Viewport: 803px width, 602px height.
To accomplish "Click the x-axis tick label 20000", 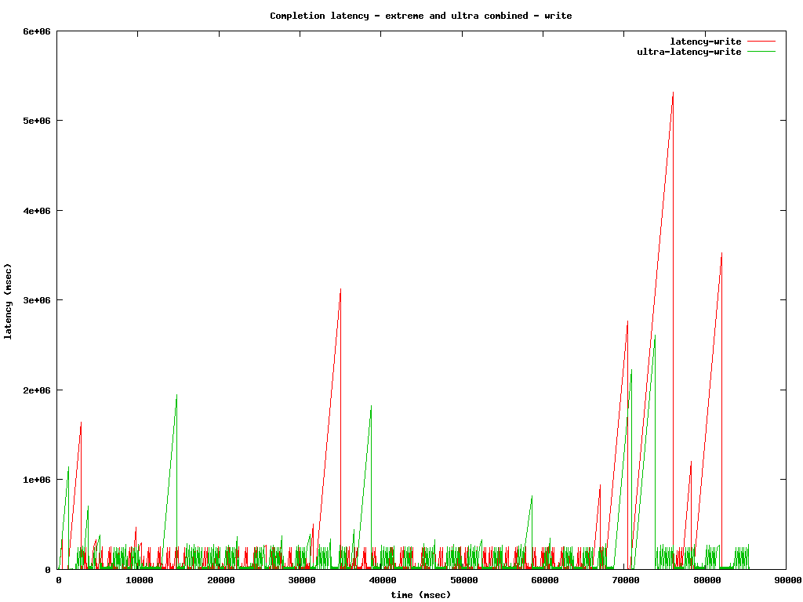I will click(x=220, y=580).
